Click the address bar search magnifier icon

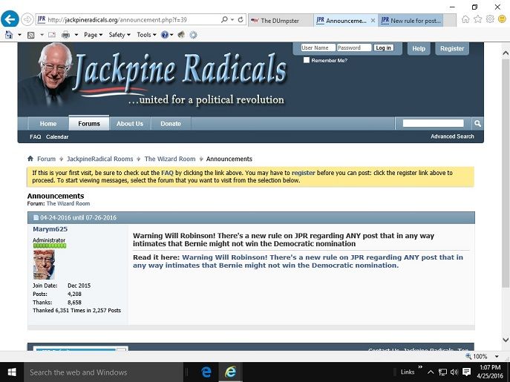(x=224, y=20)
